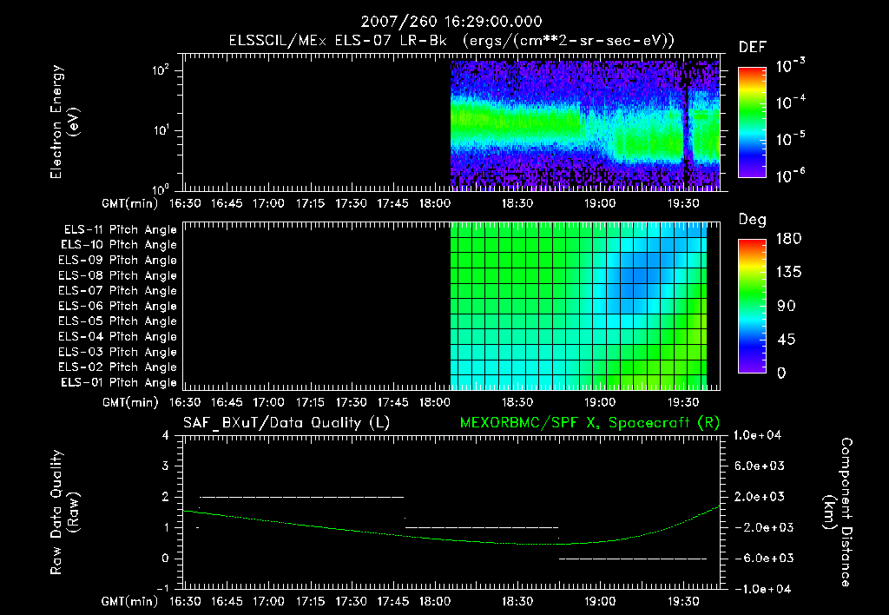This screenshot has height=615, width=889.
Task: Select the ELS-08 Pitch Angle row label
Action: pos(117,275)
